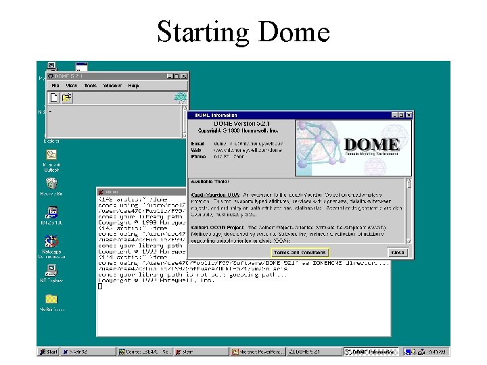Image resolution: width=487 pixels, height=365 pixels.
Task: Click the Microsoft PowerPoint taskbar button
Action: tap(258, 351)
